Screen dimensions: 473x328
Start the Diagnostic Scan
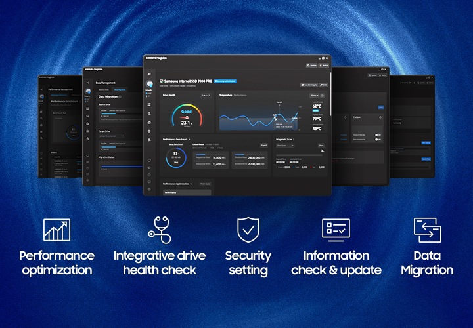tap(321, 146)
